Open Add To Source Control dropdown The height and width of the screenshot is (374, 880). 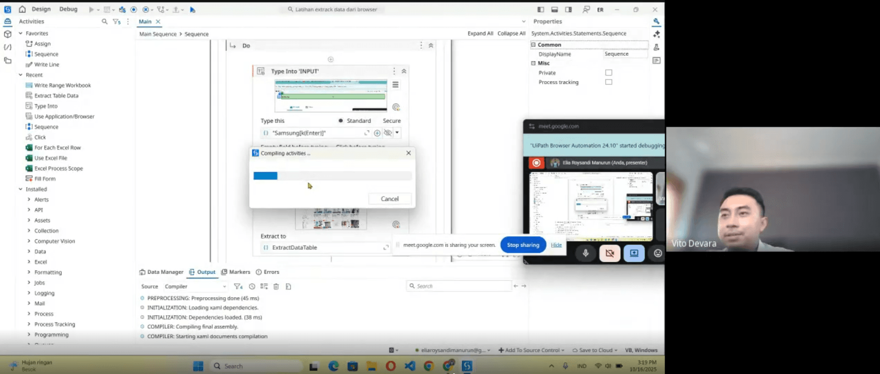[x=531, y=350]
